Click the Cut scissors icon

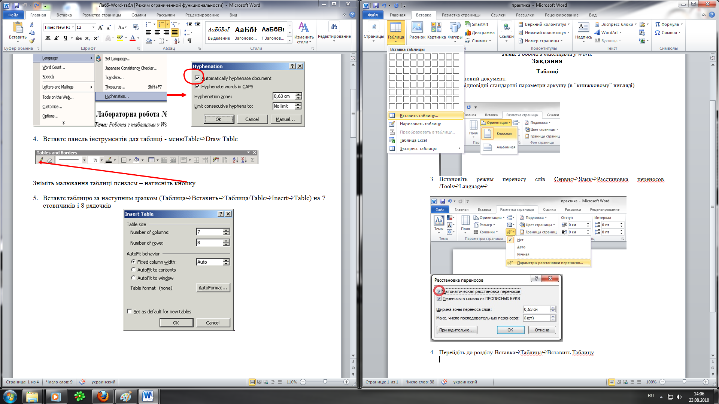[32, 25]
